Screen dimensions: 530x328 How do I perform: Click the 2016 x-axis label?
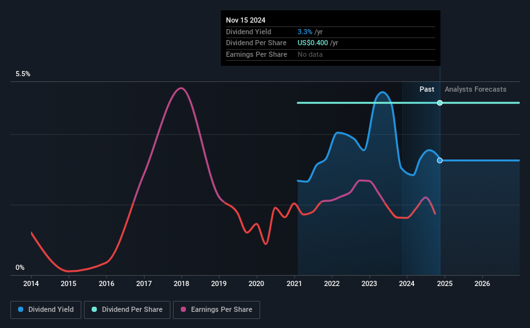[x=107, y=283]
